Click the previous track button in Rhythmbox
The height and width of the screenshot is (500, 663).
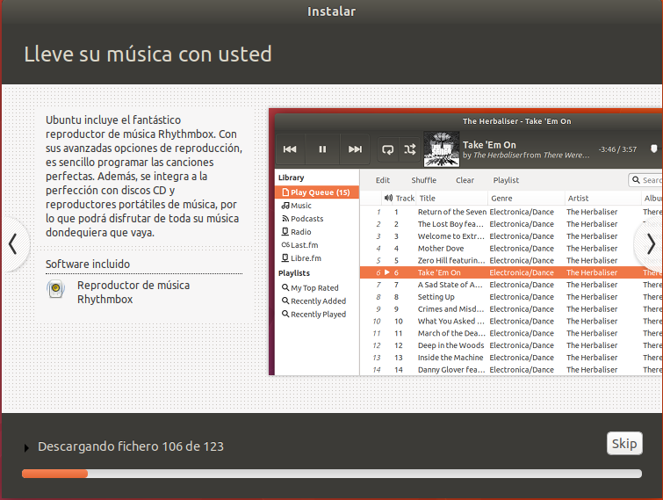290,149
